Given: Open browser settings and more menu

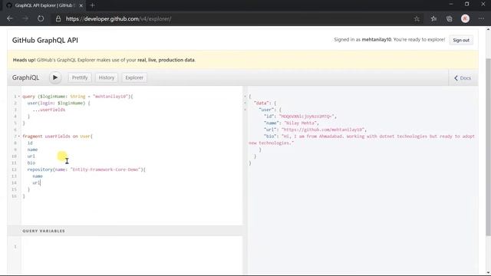Looking at the screenshot, I should coord(481,18).
